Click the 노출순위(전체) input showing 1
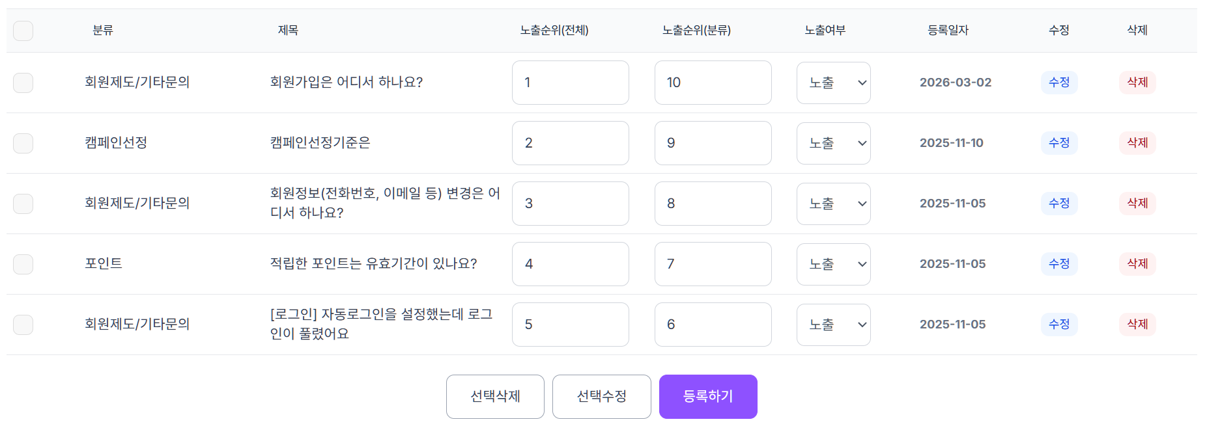 [570, 83]
